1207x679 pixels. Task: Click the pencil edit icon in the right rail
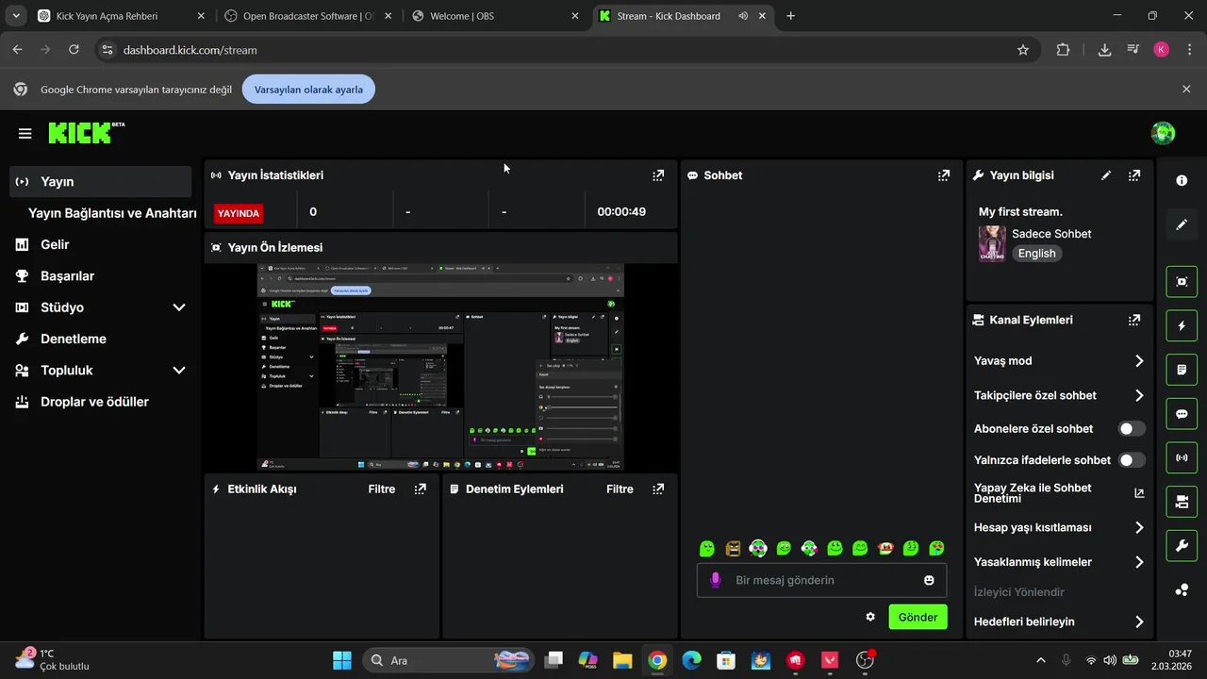1182,224
